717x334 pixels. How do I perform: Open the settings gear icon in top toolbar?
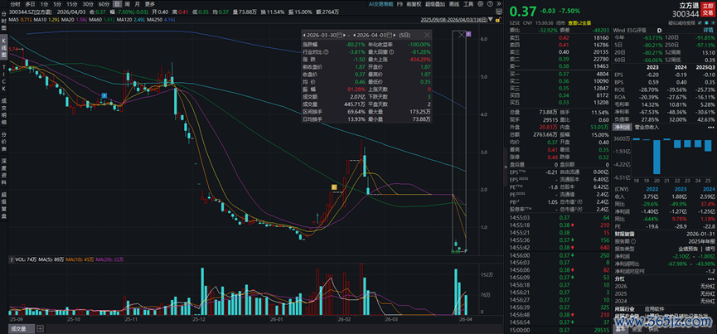click(x=480, y=3)
